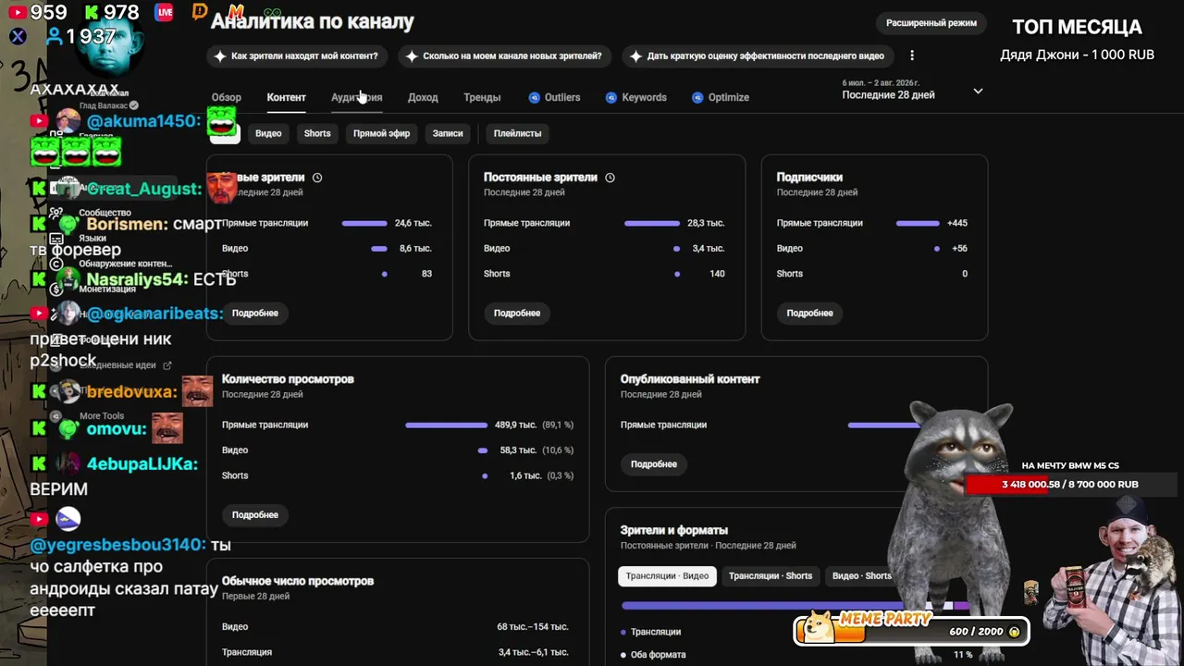The height and width of the screenshot is (666, 1184).
Task: Click chat username 'Borismen'
Action: 127,224
